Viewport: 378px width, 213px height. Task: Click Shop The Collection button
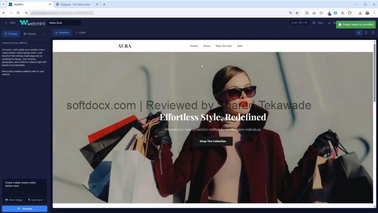pos(213,141)
